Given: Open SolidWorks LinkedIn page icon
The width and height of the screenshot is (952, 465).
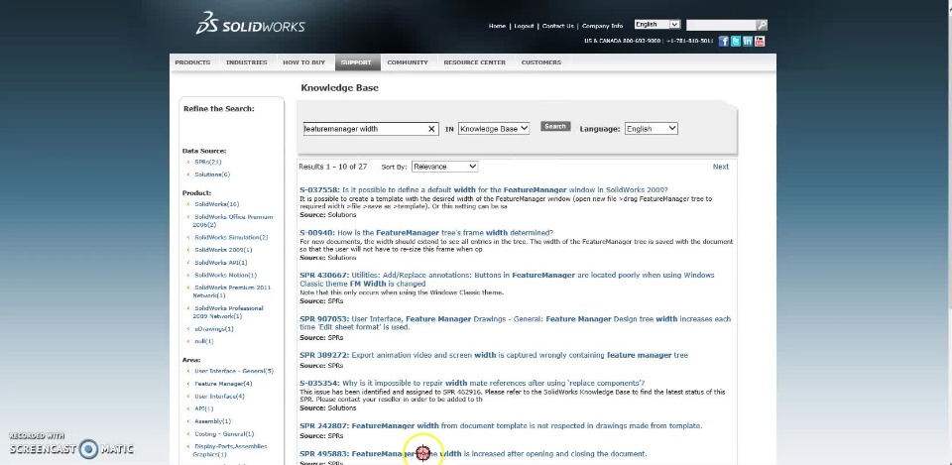Looking at the screenshot, I should click(748, 42).
